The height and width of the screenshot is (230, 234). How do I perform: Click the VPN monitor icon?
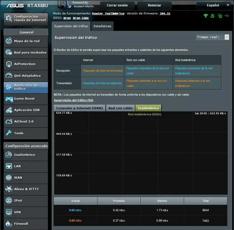(9, 212)
